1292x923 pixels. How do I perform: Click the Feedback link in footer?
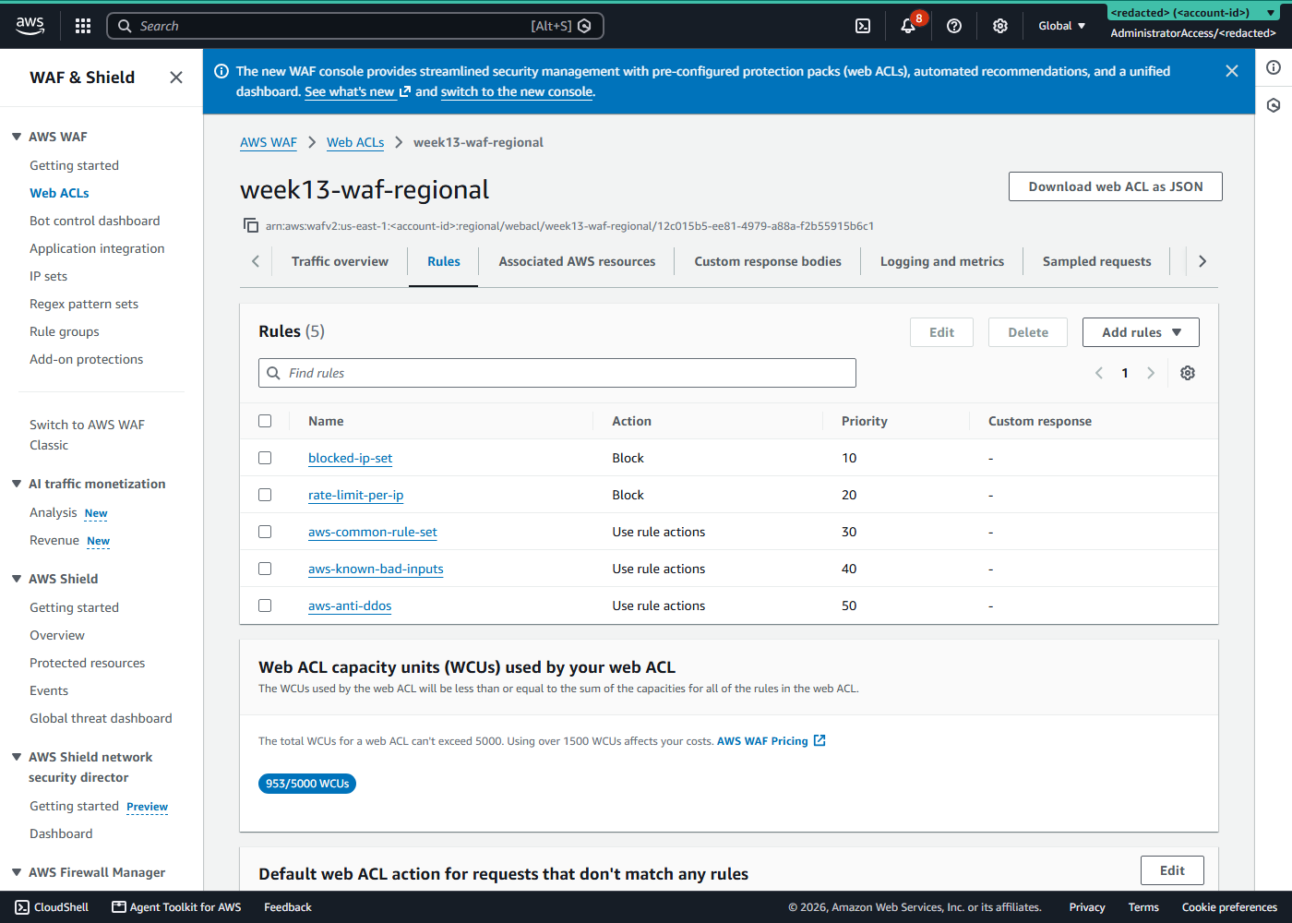coord(288,907)
